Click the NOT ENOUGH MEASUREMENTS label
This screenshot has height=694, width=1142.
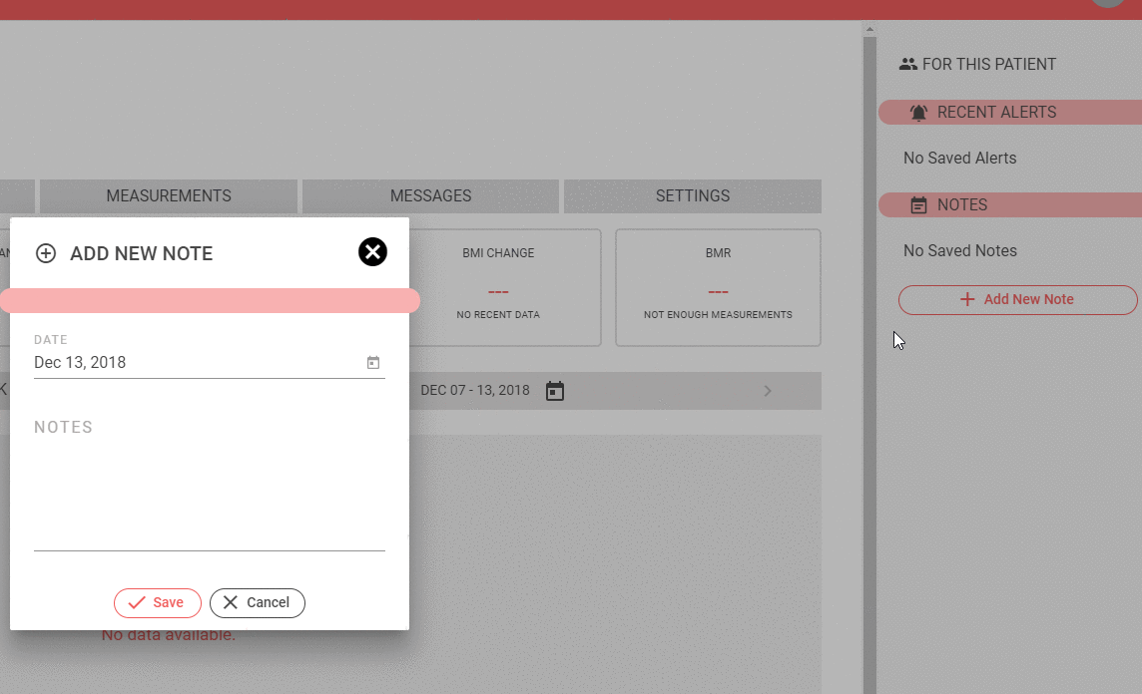[x=718, y=315]
